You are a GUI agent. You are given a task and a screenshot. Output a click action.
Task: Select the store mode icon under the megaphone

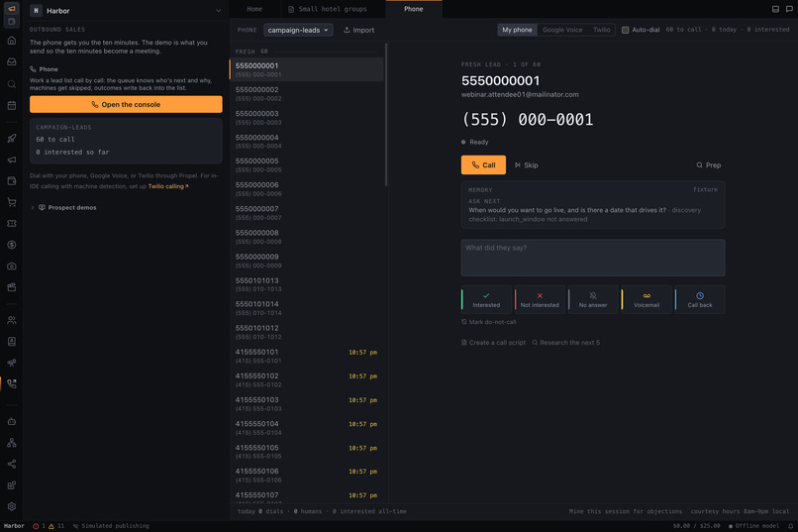point(12,22)
